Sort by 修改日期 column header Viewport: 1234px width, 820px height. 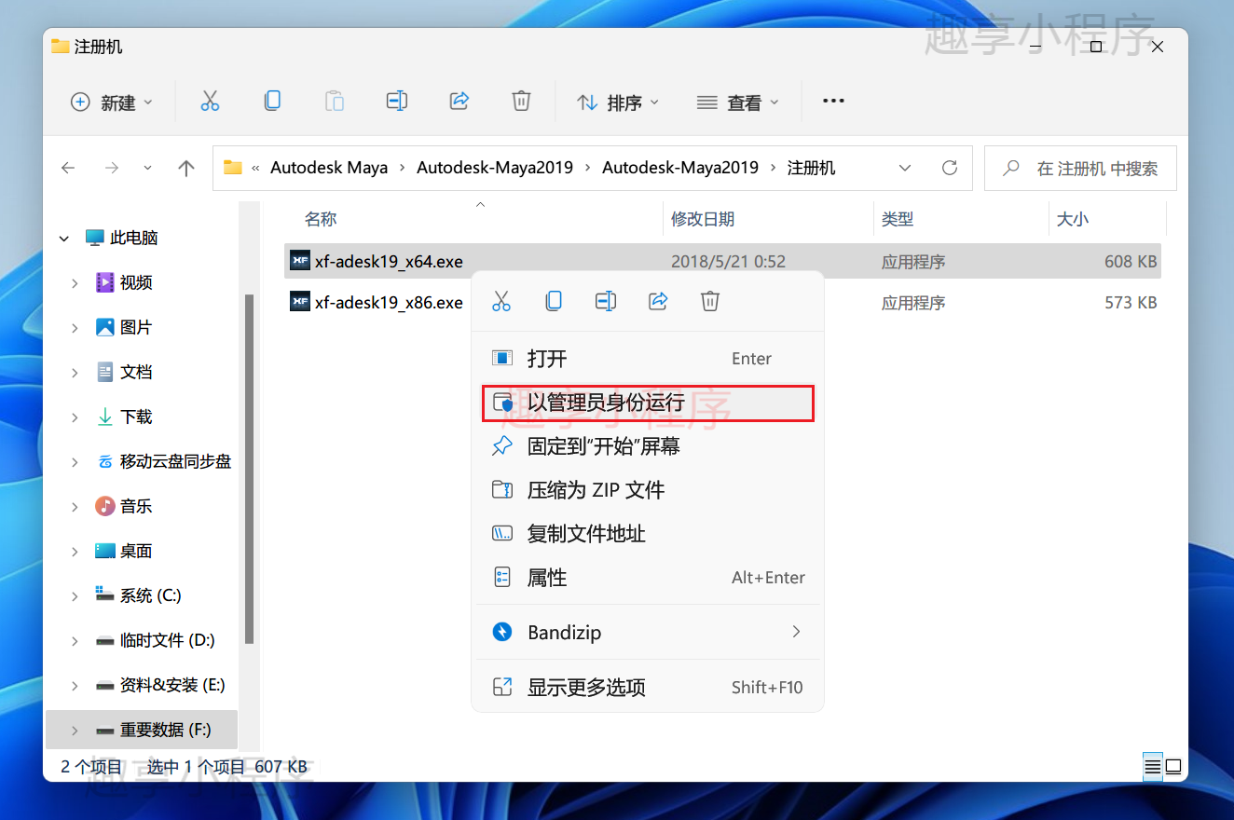coord(703,219)
